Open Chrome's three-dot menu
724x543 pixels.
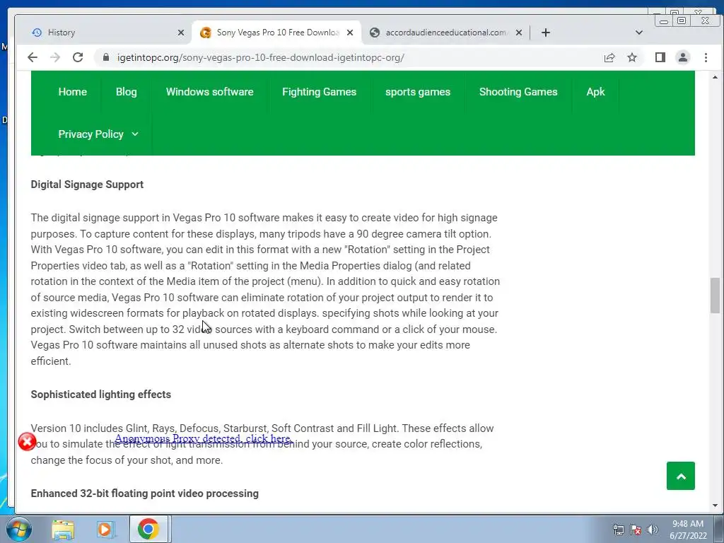pos(706,57)
